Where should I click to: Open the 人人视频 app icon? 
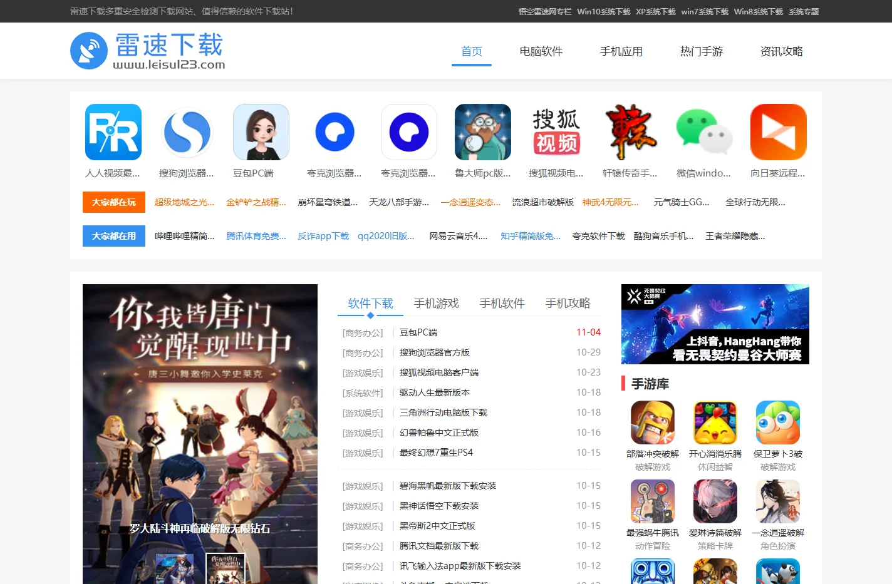pos(113,132)
